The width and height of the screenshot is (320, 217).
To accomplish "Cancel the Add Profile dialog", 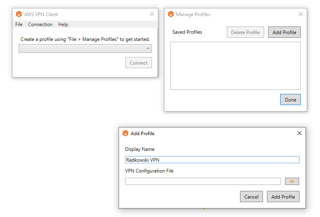I will coord(251,197).
